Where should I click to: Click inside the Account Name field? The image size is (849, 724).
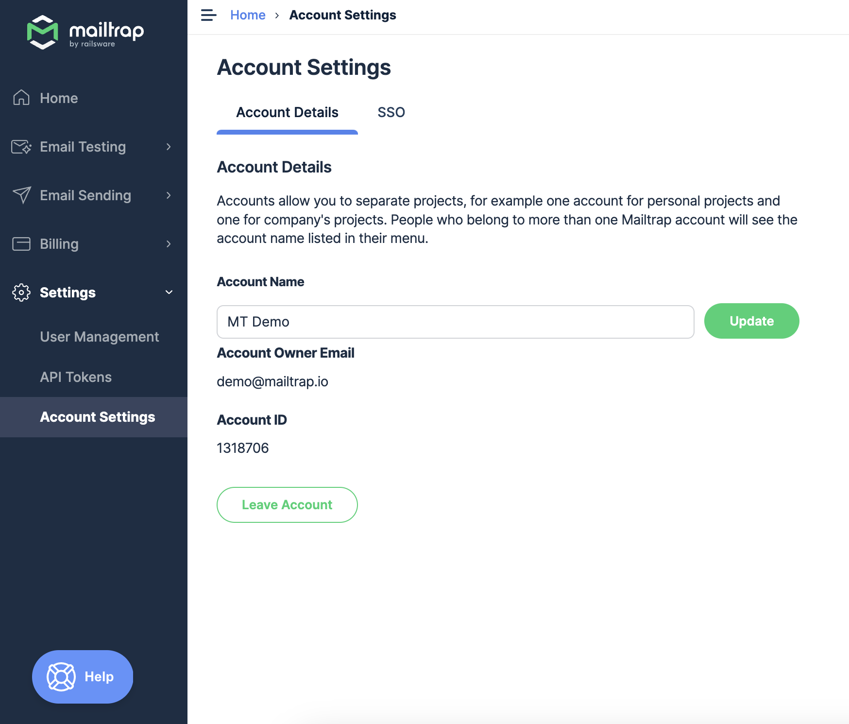(x=455, y=321)
